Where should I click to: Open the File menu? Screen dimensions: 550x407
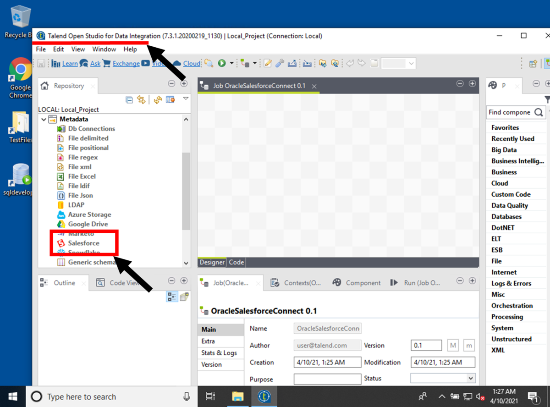tap(41, 49)
